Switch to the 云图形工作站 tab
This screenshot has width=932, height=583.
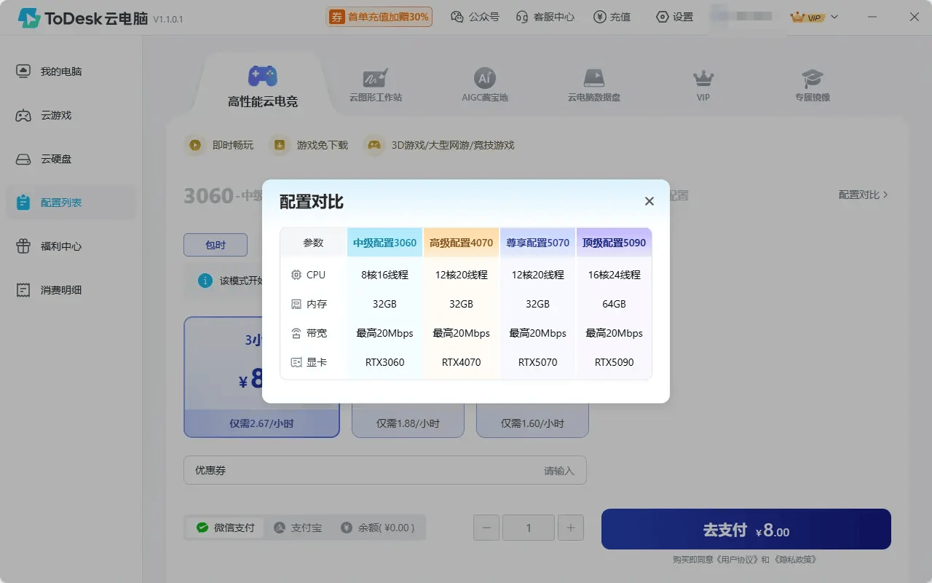pos(375,82)
